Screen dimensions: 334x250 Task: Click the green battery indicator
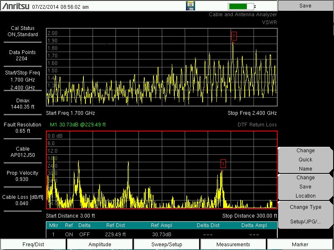click(241, 7)
